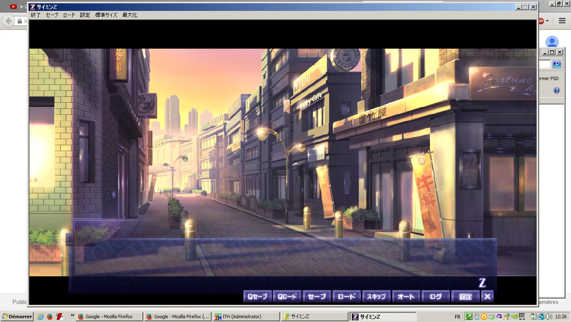Launch Firefox from the quick launch bar
Image resolution: width=571 pixels, height=322 pixels.
coord(50,317)
